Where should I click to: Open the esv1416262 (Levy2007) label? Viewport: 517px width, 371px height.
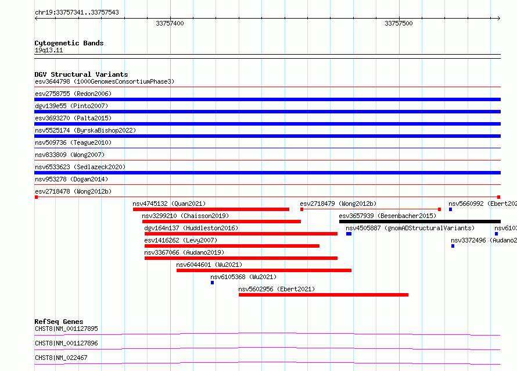click(x=181, y=240)
